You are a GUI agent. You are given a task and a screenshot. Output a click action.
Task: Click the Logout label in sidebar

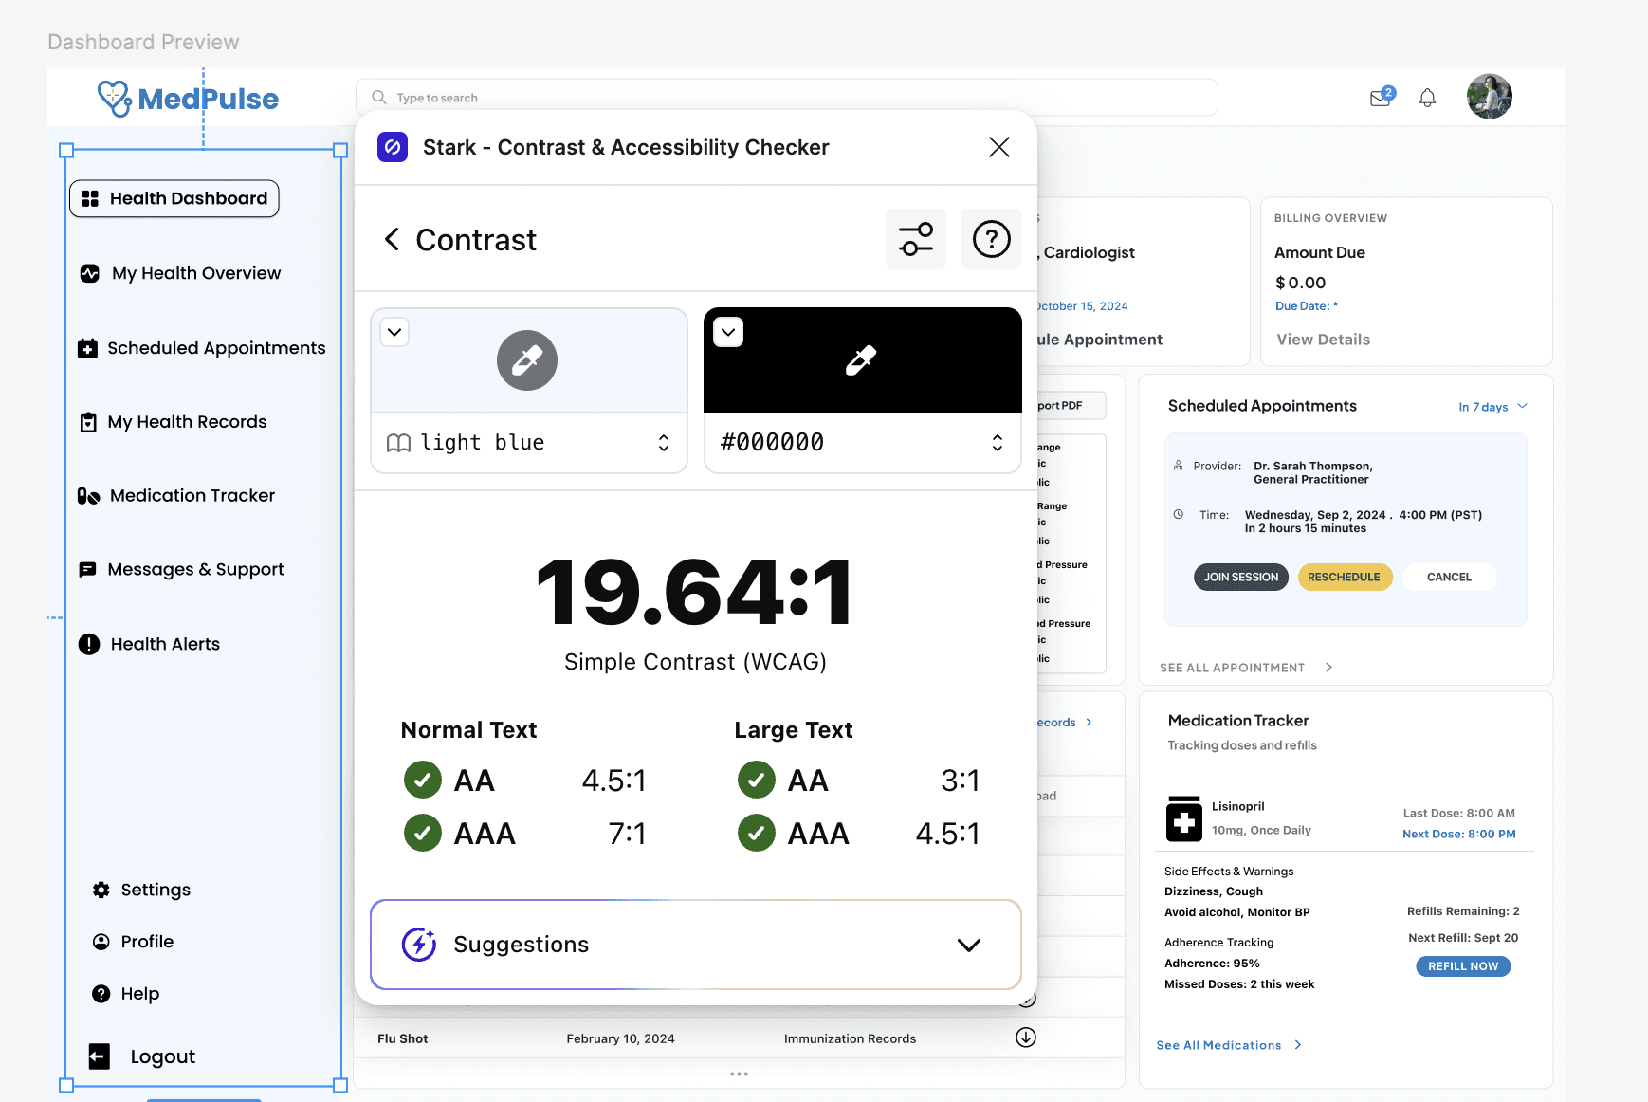pos(163,1056)
